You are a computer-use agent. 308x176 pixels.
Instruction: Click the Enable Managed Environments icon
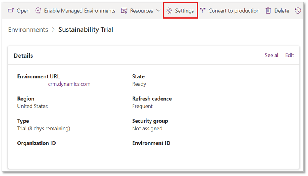(38, 10)
